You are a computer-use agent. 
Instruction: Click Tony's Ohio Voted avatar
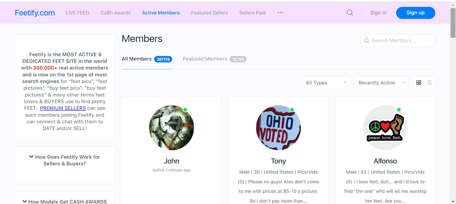pos(278,128)
